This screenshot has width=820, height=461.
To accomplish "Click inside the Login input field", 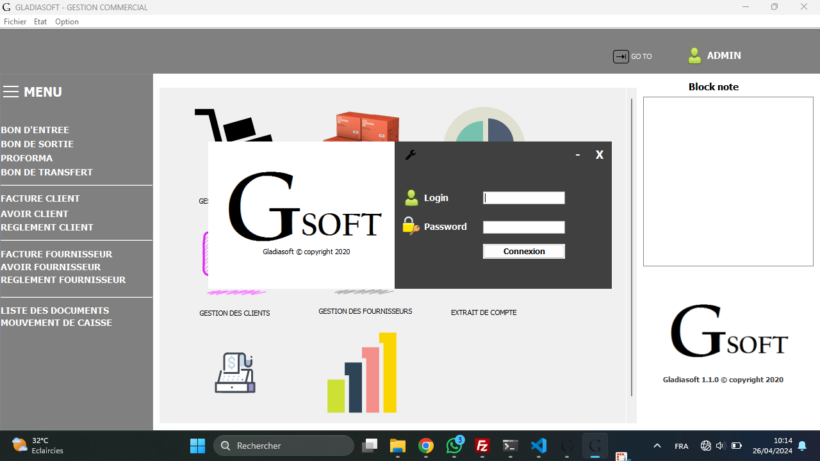I will coord(523,197).
